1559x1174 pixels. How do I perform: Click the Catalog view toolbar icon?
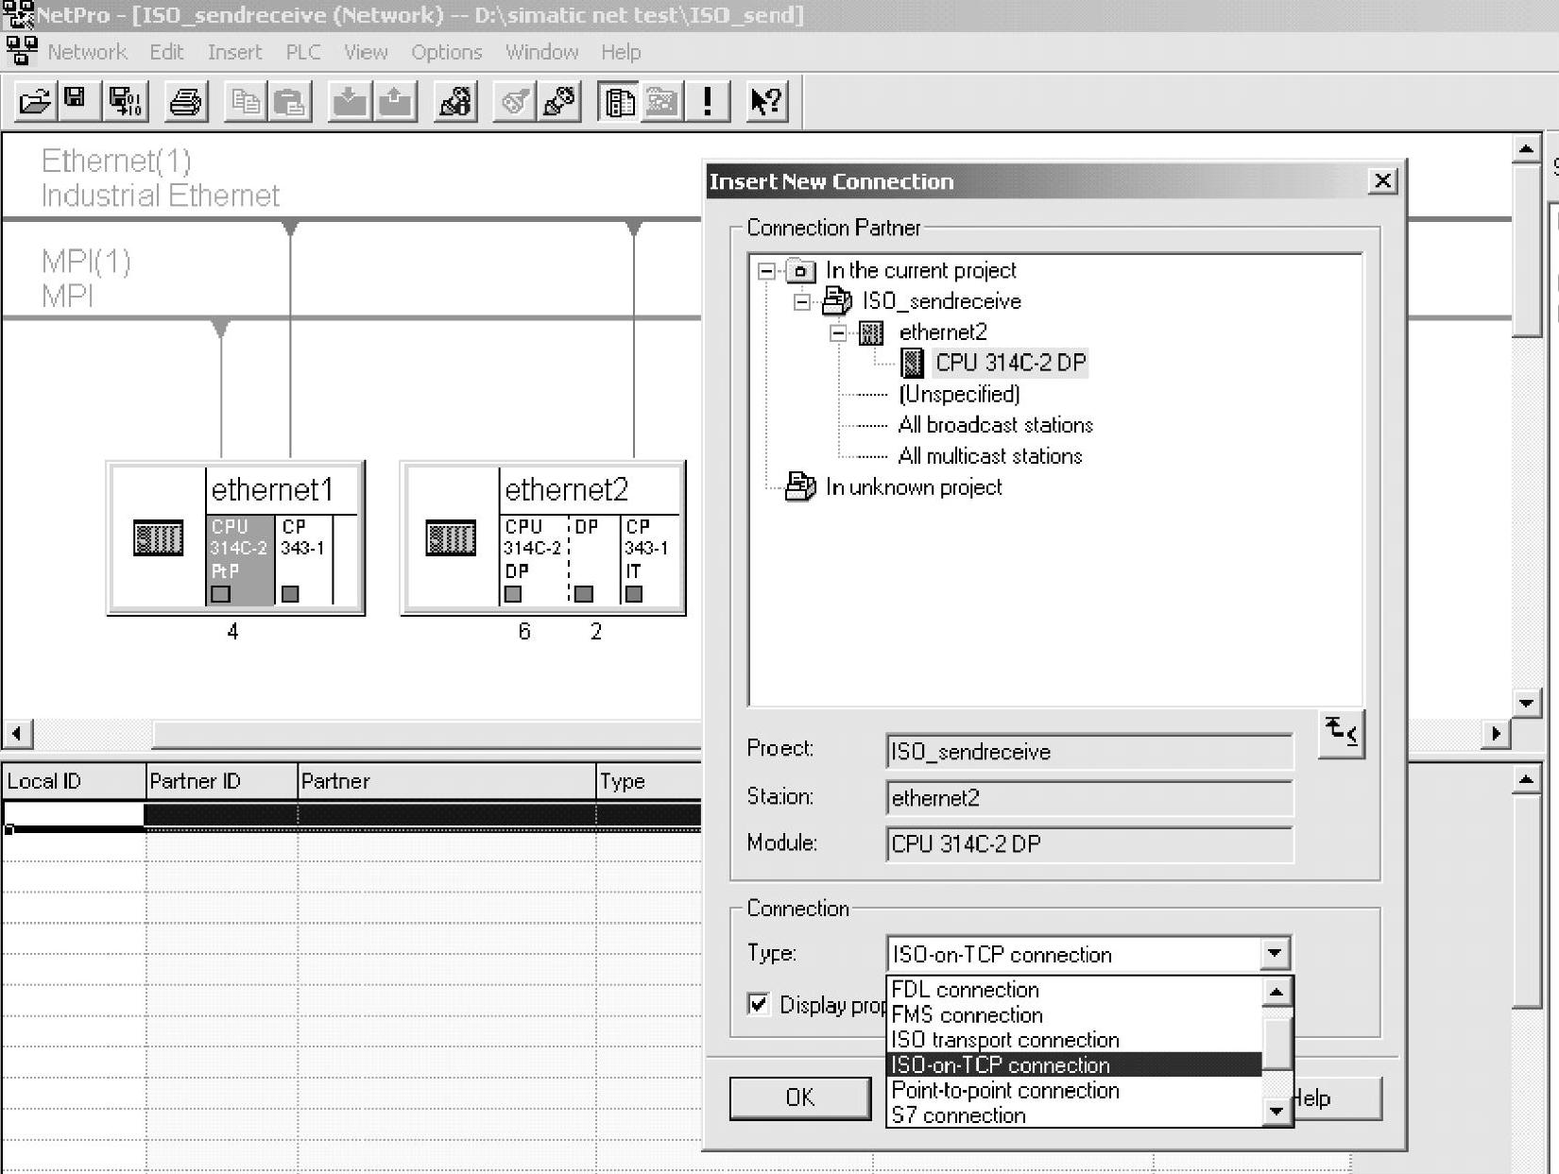[619, 101]
